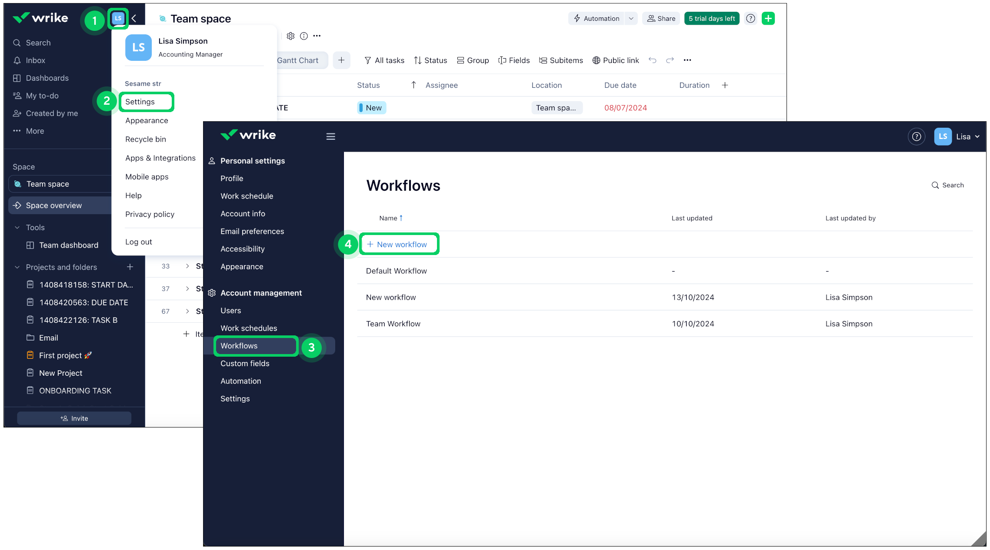The height and width of the screenshot is (550, 990).
Task: Click the hamburger menu beside the Wrike logo
Action: 330,136
